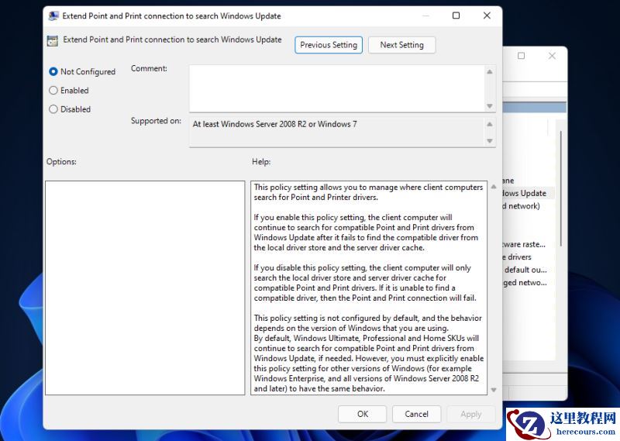Click the greyed-out Apply button

[x=470, y=414]
